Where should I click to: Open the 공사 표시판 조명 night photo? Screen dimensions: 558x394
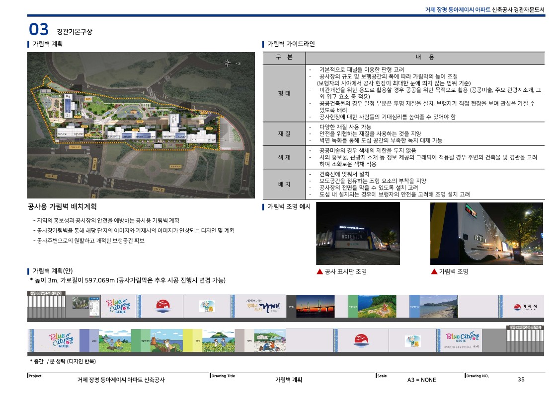[358, 233]
